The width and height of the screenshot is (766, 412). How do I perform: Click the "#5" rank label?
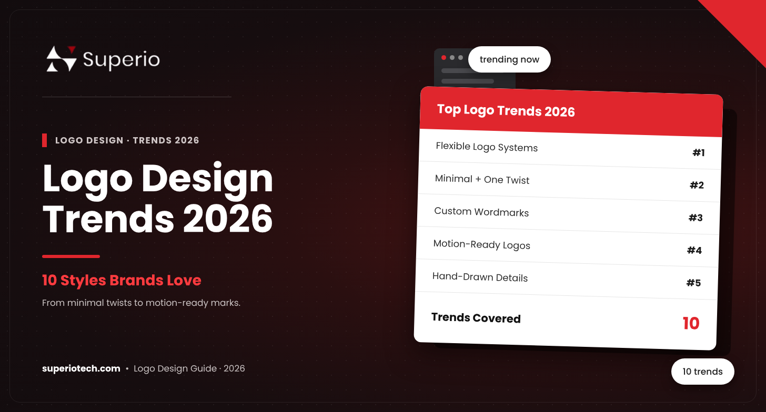(694, 283)
